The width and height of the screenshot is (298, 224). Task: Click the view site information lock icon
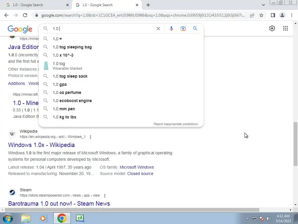[37, 15]
